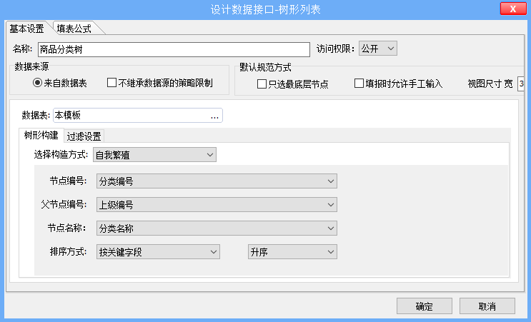Click the 数据表 field showing 本模板
Image resolution: width=531 pixels, height=322 pixels.
click(138, 116)
